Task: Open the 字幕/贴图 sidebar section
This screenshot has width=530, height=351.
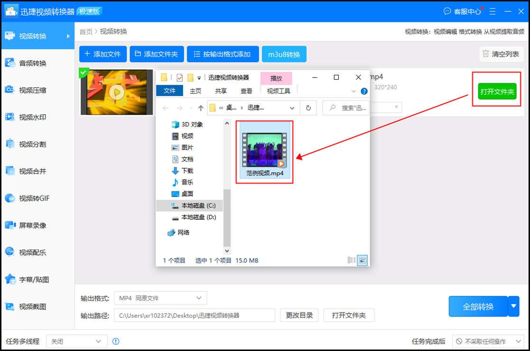Action: [37, 279]
